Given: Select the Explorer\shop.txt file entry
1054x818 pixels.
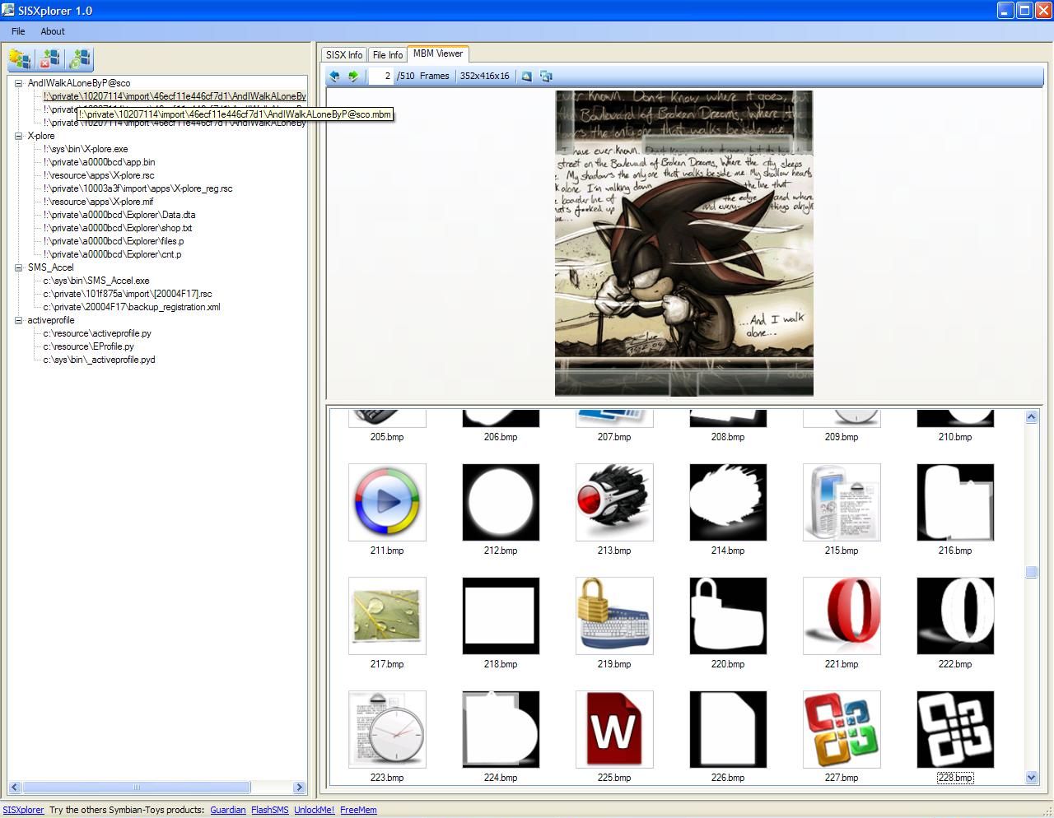Looking at the screenshot, I should pyautogui.click(x=118, y=228).
